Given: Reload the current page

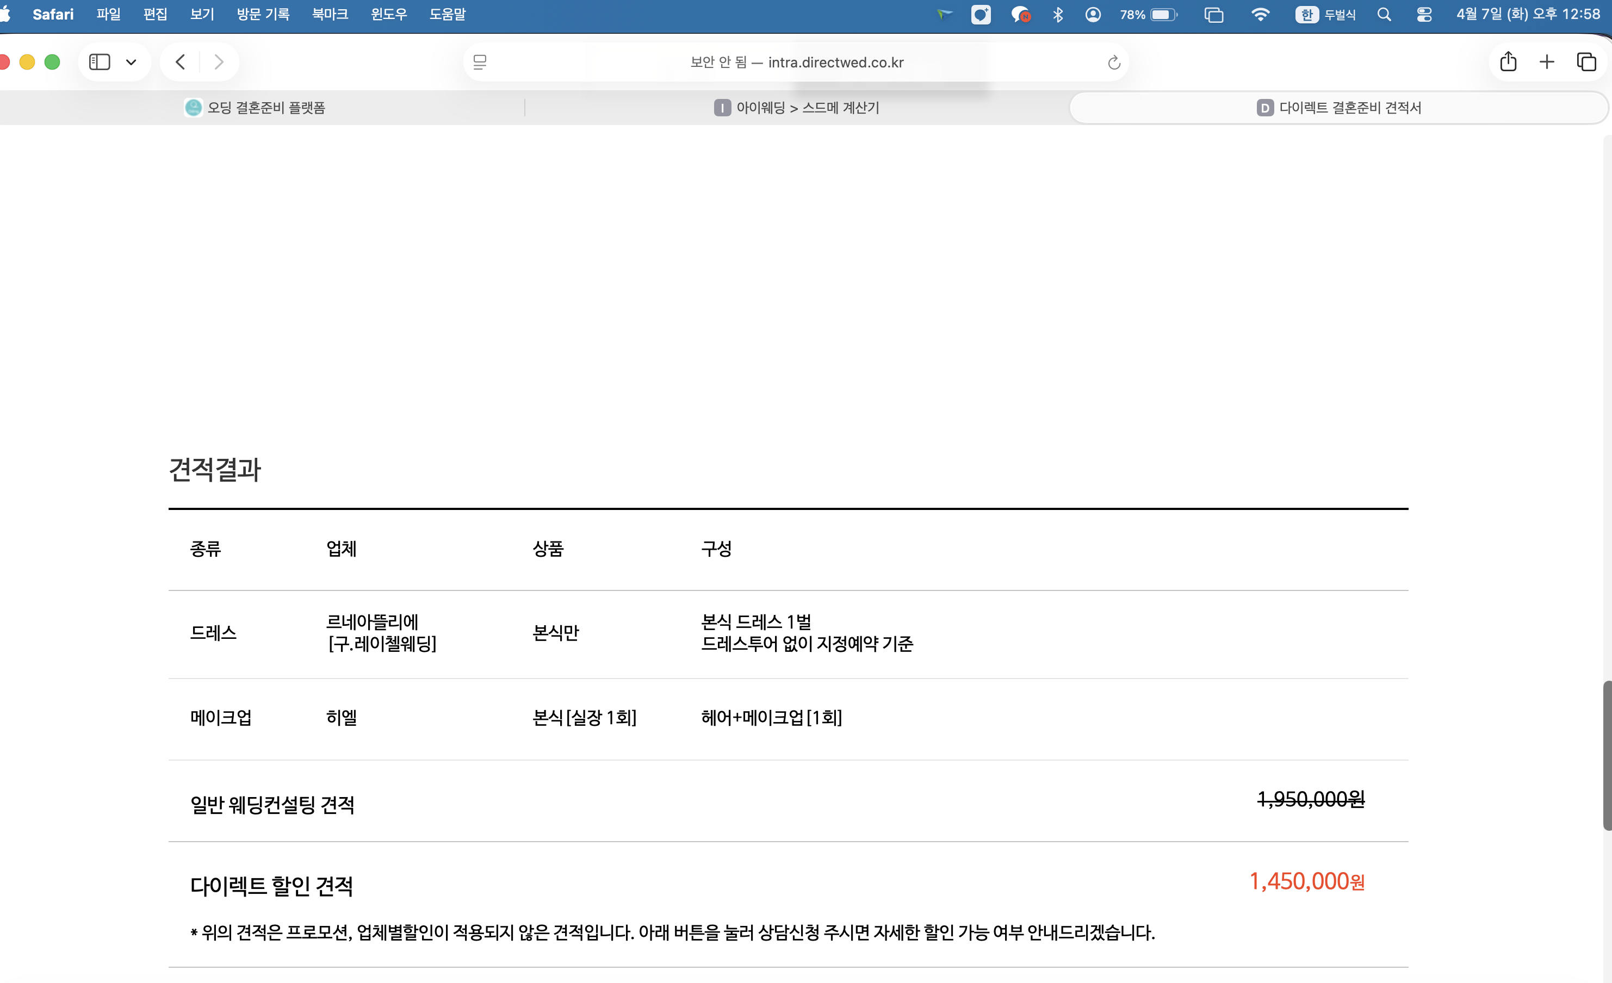Looking at the screenshot, I should (1113, 62).
